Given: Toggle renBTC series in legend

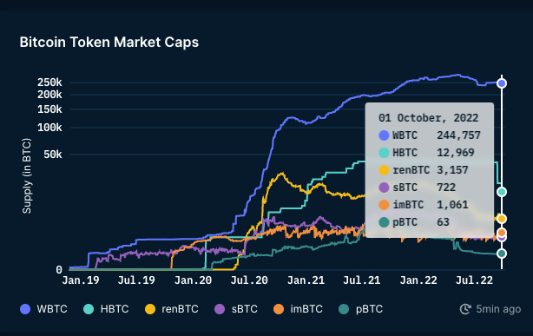Looking at the screenshot, I should click(x=172, y=309).
